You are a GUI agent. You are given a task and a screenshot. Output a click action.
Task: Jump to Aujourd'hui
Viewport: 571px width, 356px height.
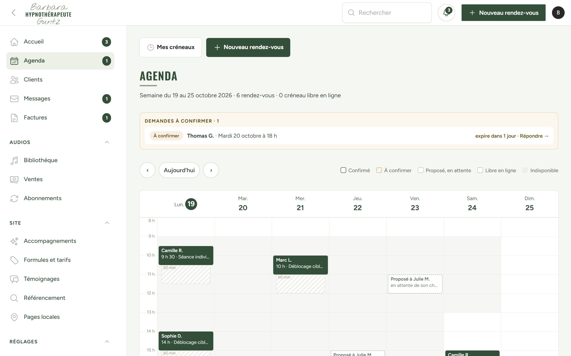click(x=179, y=170)
